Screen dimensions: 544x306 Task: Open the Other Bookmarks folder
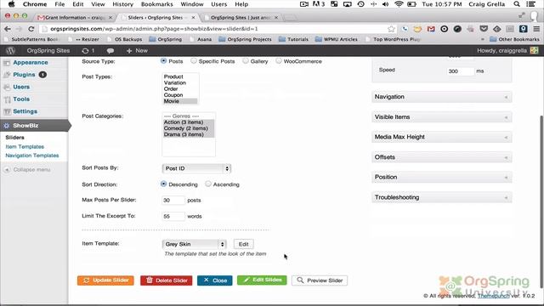pyautogui.click(x=514, y=39)
